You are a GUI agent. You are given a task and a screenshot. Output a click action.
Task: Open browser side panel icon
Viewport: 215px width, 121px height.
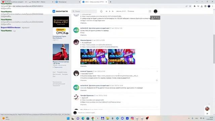(205, 6)
